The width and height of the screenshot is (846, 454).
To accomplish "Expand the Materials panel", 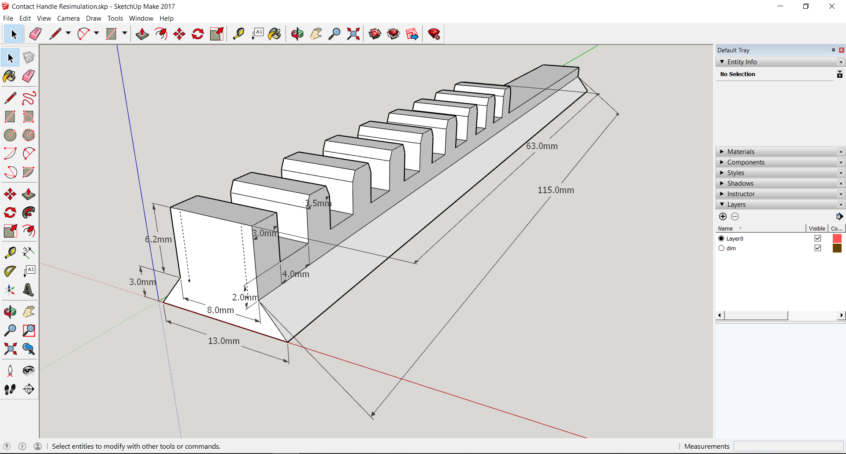I will click(x=741, y=152).
